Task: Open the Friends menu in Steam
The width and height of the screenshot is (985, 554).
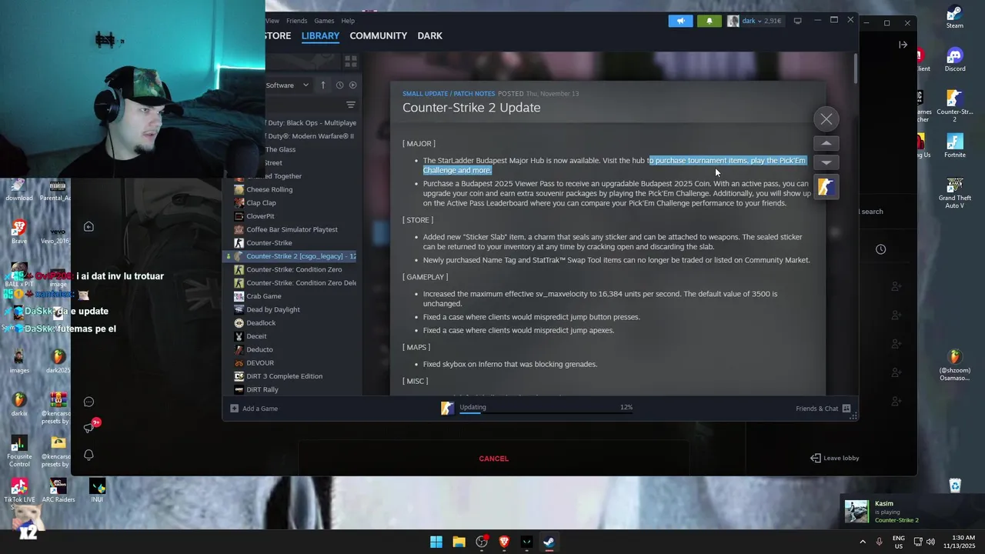Action: point(296,21)
